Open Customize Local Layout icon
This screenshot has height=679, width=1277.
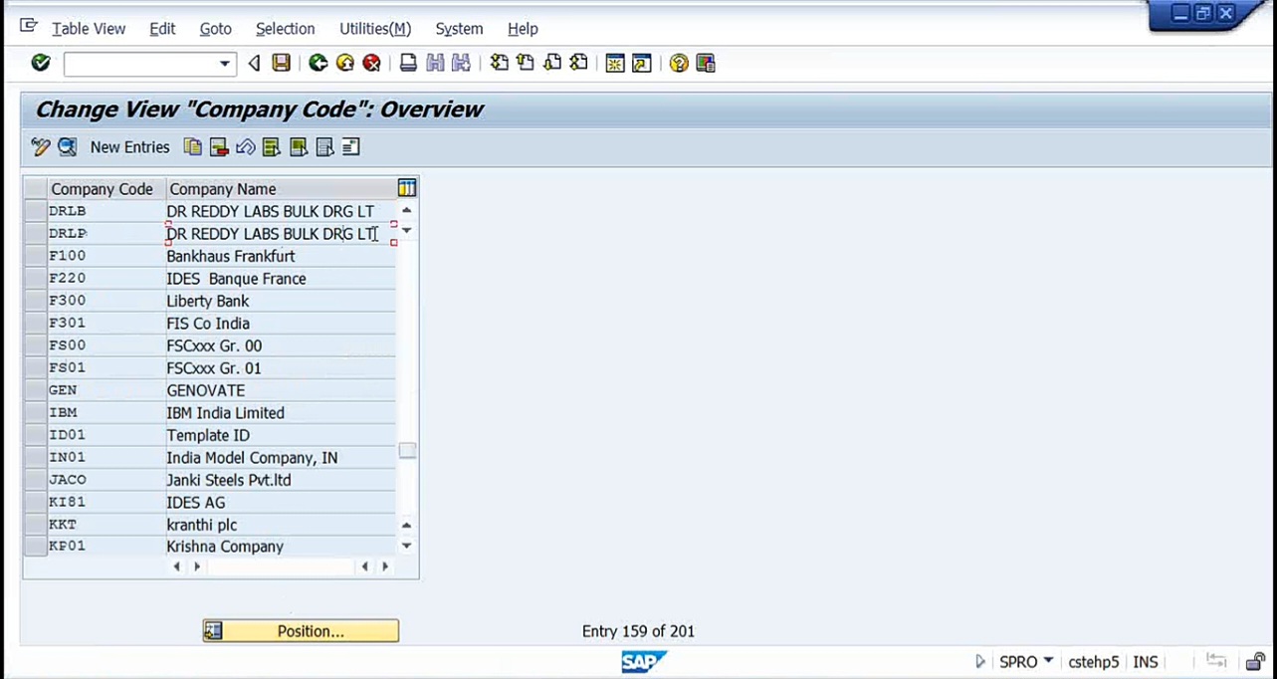point(706,63)
